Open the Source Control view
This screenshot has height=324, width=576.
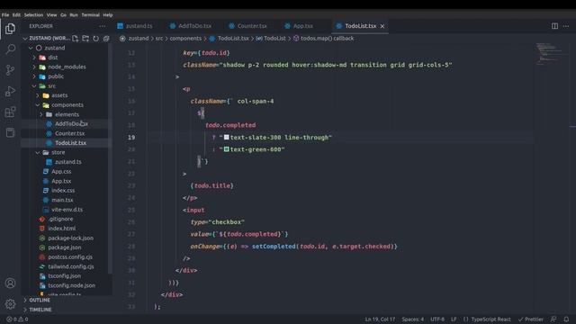tap(10, 70)
